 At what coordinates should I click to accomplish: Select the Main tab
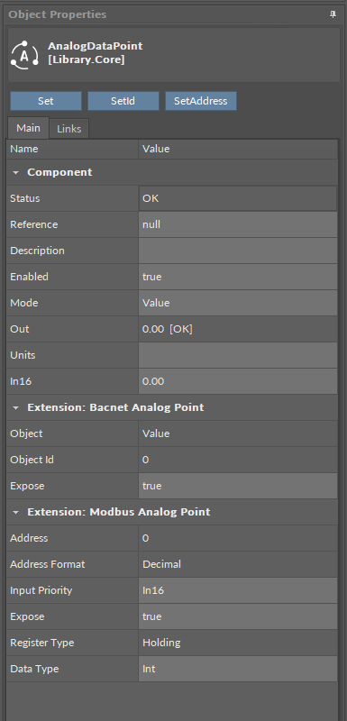click(28, 128)
